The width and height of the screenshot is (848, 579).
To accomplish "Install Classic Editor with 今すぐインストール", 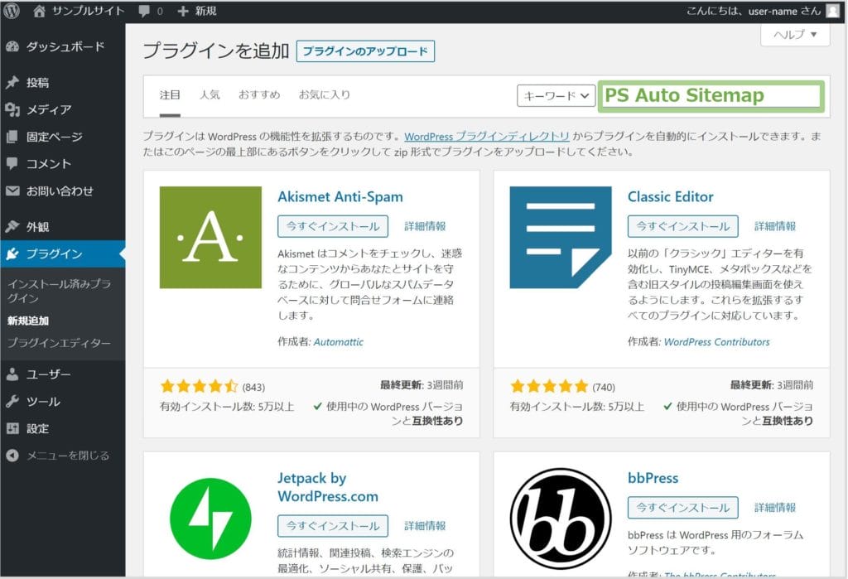I will pyautogui.click(x=683, y=226).
